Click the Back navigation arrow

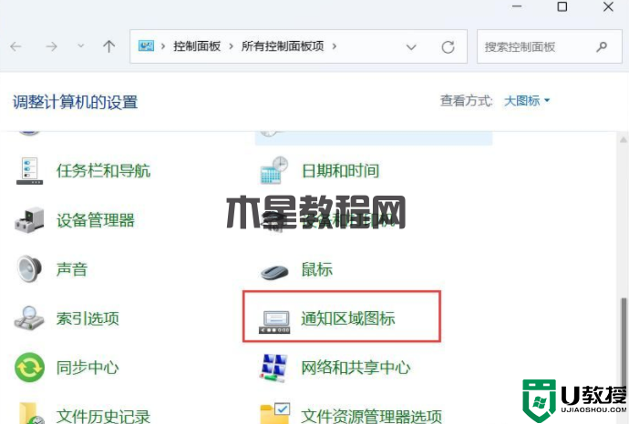click(15, 46)
